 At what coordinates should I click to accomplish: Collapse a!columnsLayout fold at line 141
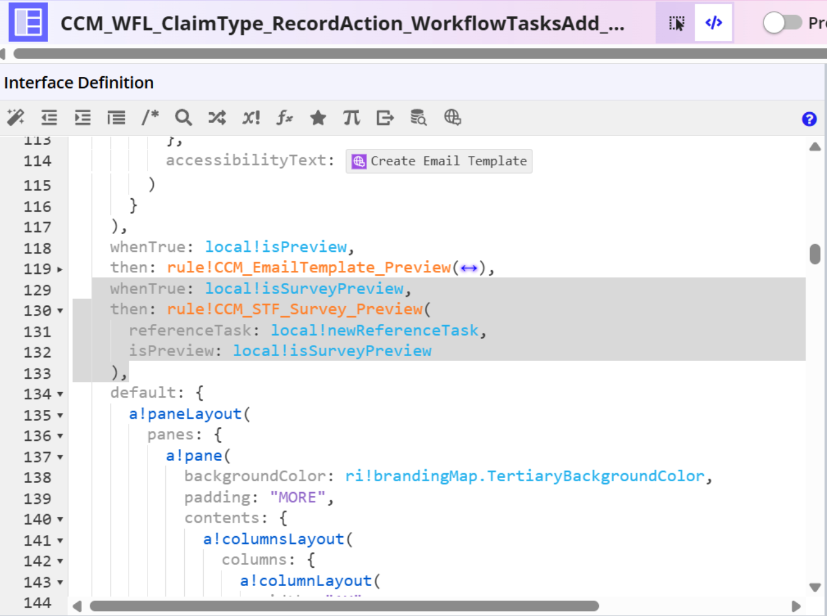click(x=60, y=541)
